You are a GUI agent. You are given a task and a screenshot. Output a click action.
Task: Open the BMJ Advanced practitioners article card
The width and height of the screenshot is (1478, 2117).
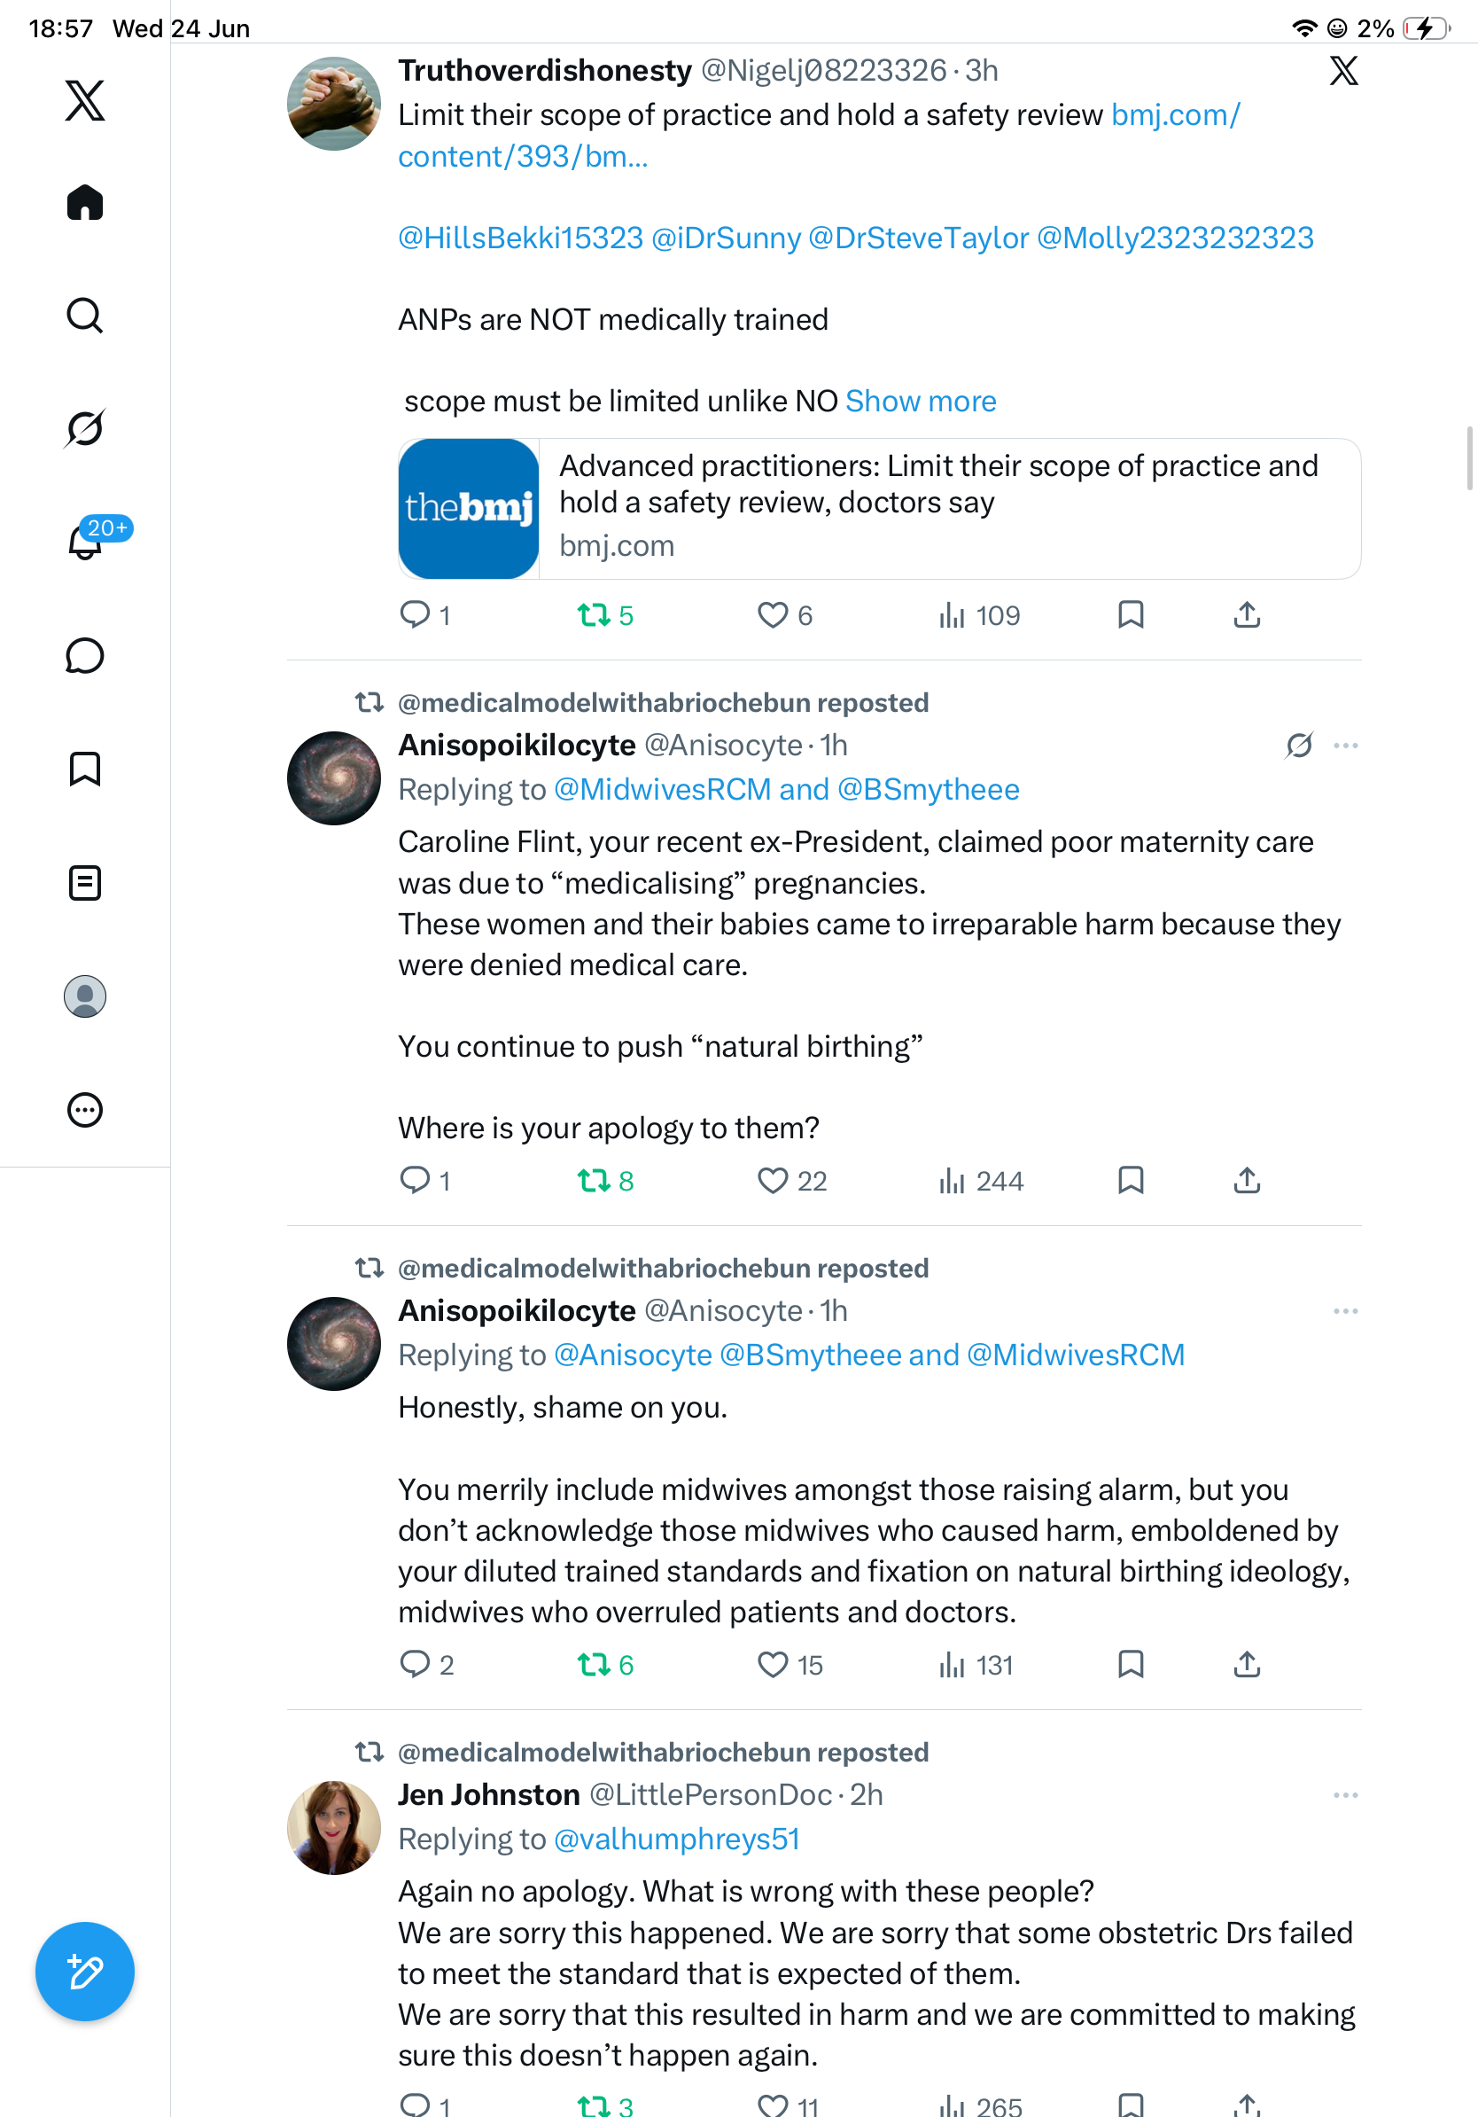coord(879,509)
